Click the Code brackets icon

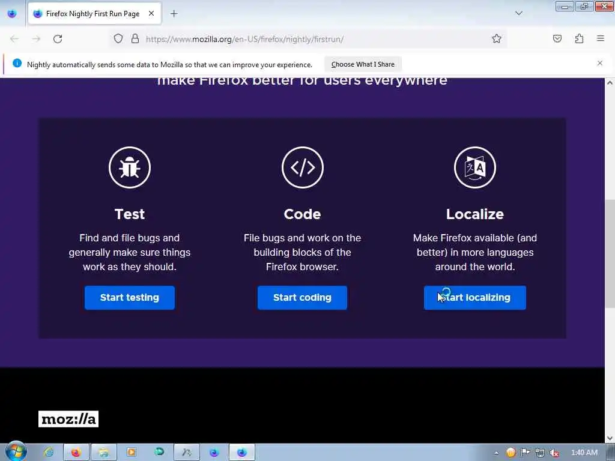pos(303,167)
